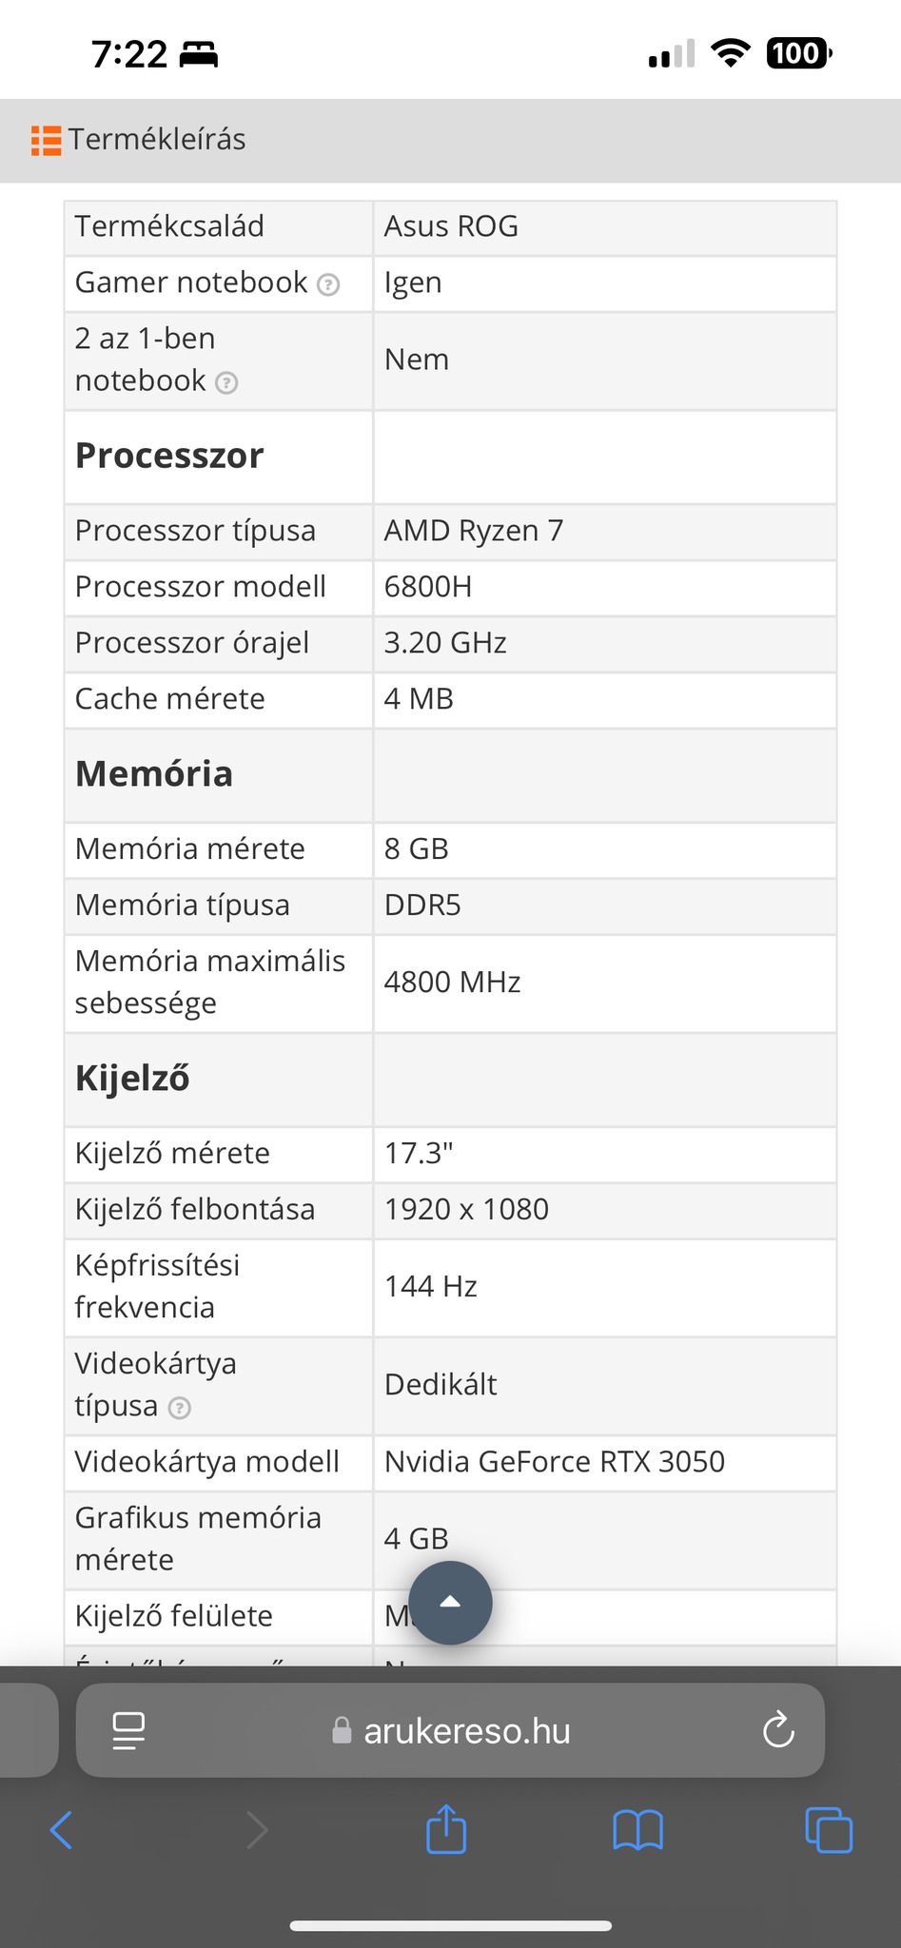
Task: Tap the scroll-to-top round button
Action: point(450,1603)
